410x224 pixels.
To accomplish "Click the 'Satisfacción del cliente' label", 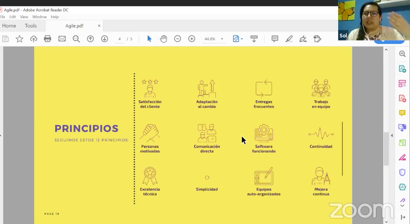I will (150, 104).
